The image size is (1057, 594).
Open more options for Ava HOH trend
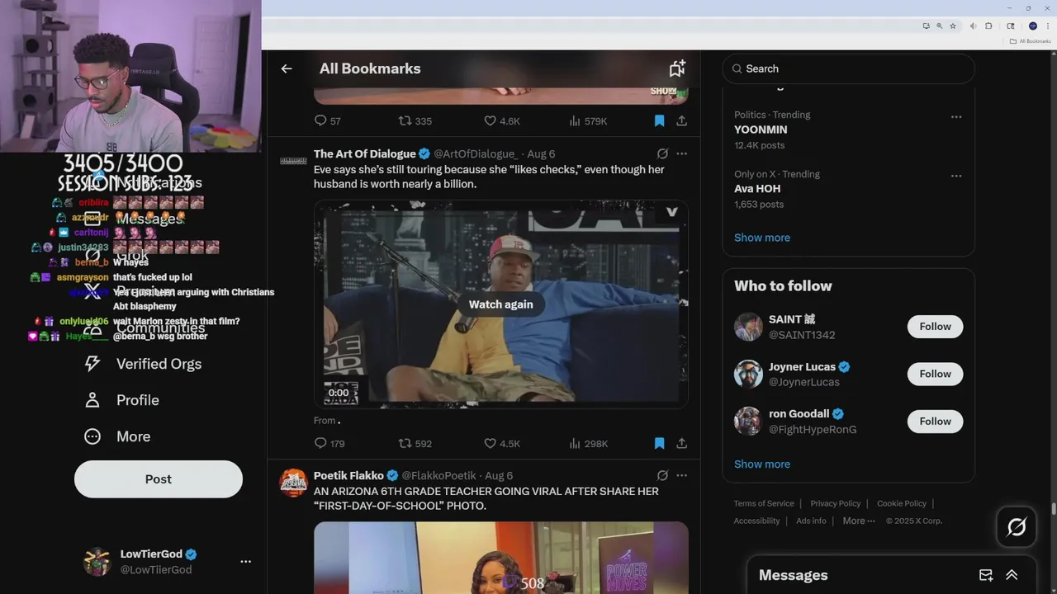coord(956,176)
